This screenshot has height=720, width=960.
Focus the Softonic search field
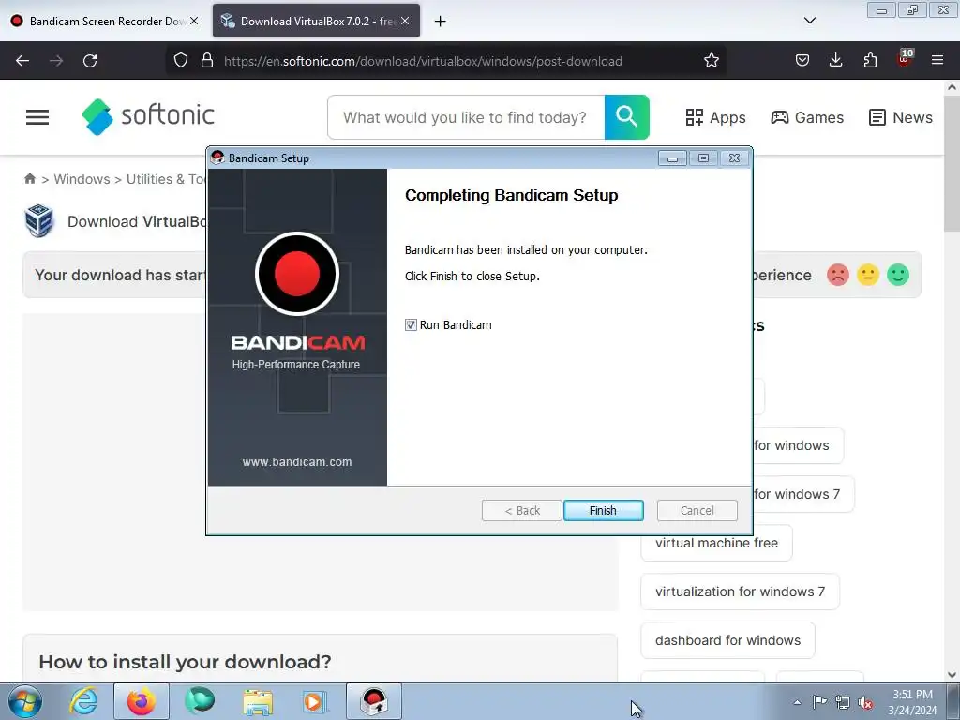(465, 117)
